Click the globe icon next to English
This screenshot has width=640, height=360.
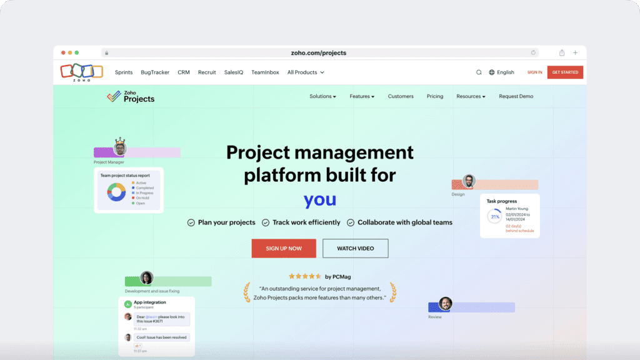[x=491, y=72]
